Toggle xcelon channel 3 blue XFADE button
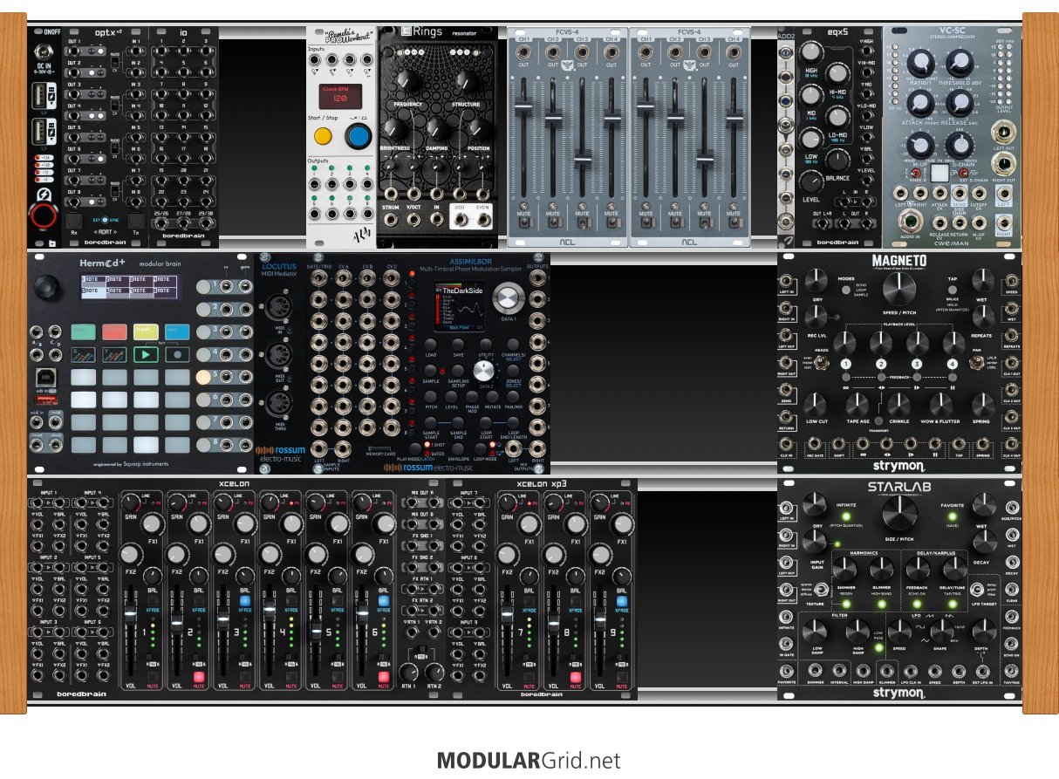 point(245,601)
